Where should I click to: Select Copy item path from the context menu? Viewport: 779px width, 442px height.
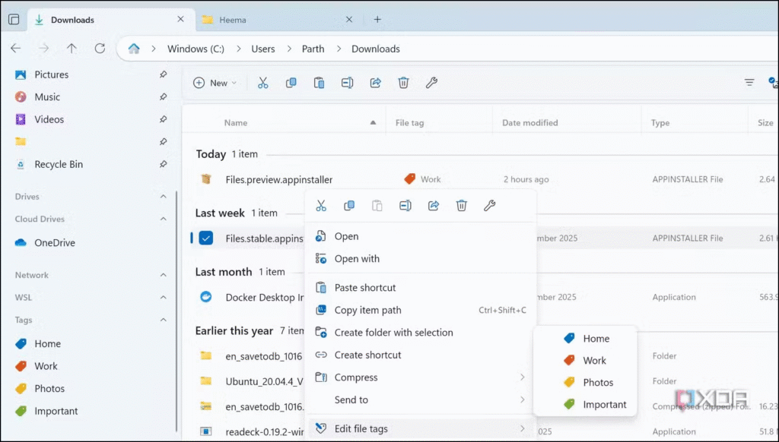point(367,310)
